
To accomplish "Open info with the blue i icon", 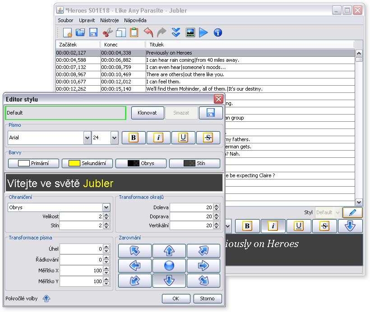I will 218,32.
